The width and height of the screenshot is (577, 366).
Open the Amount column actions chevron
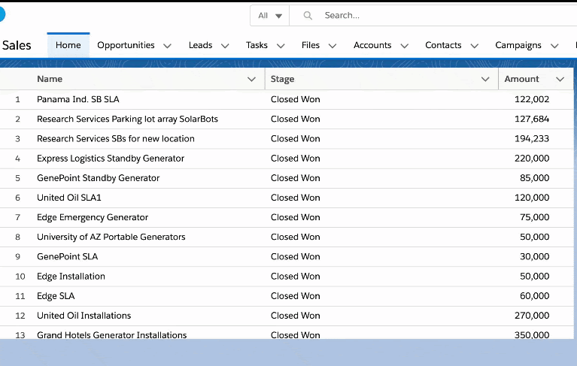[x=560, y=79]
